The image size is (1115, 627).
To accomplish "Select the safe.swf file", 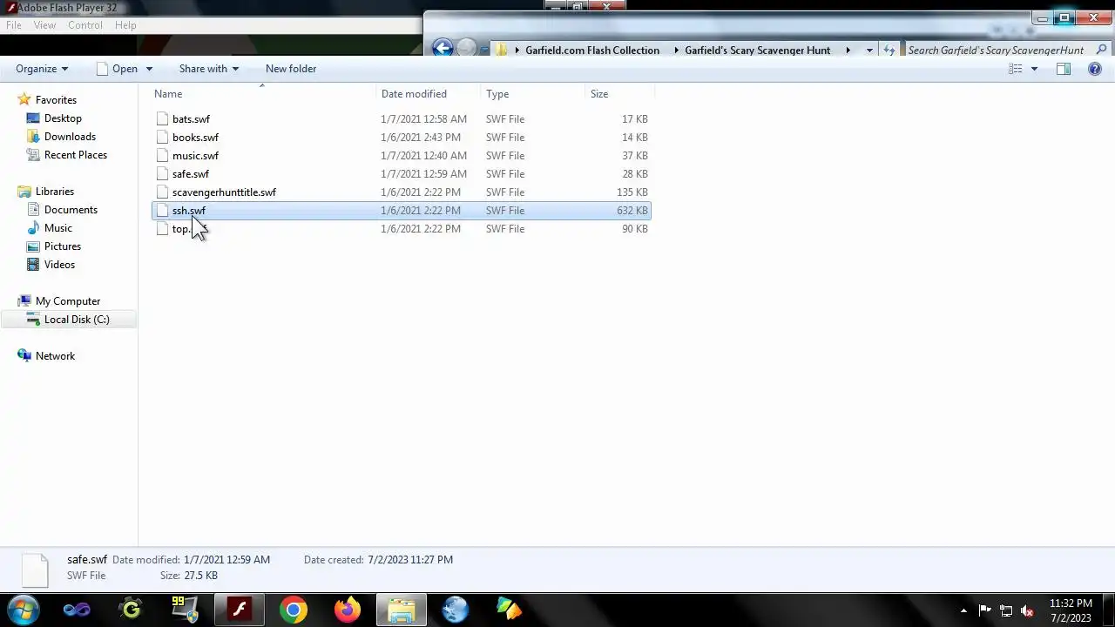I will coord(401,174).
